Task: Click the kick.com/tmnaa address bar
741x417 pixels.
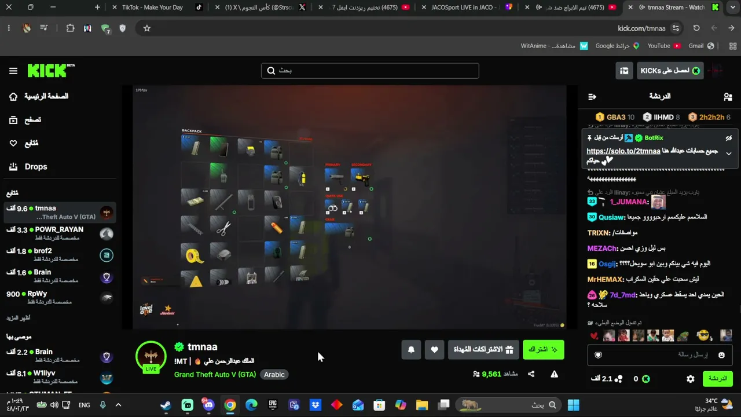Action: [x=641, y=28]
